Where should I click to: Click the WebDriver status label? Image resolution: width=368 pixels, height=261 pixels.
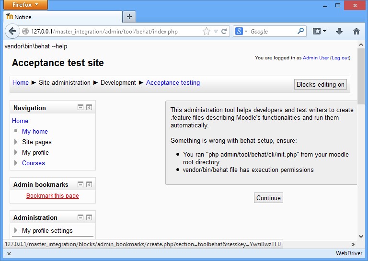click(x=349, y=253)
